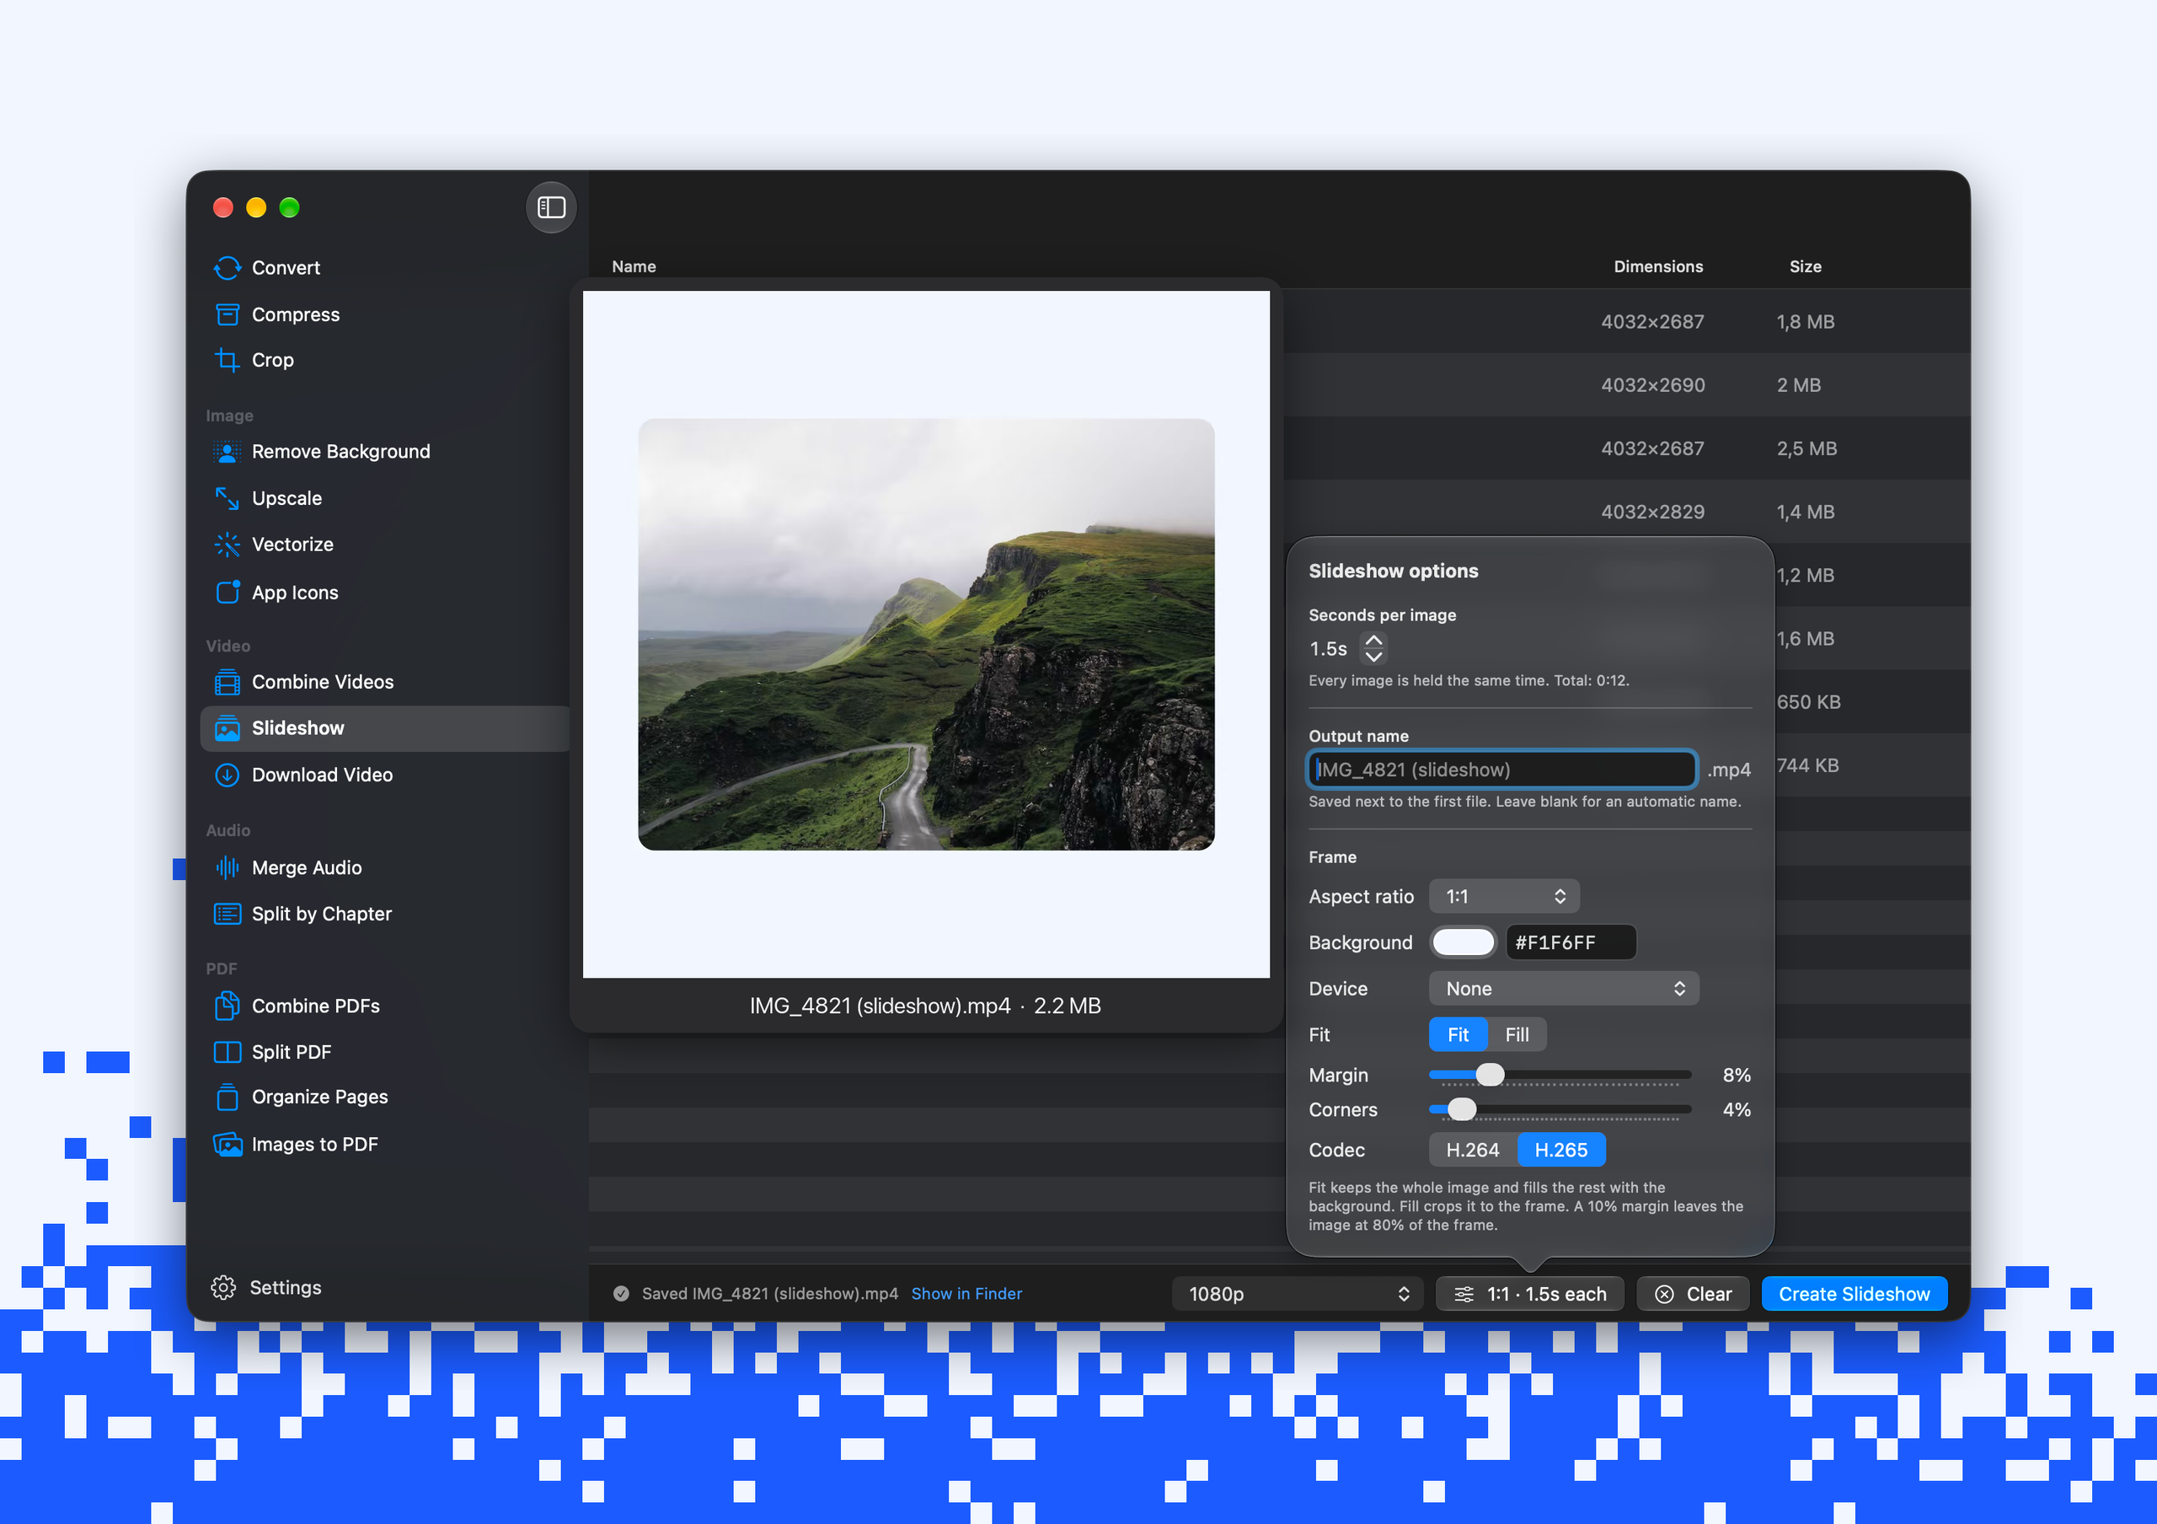Click the Combine Videos film icon
The height and width of the screenshot is (1524, 2157).
227,681
